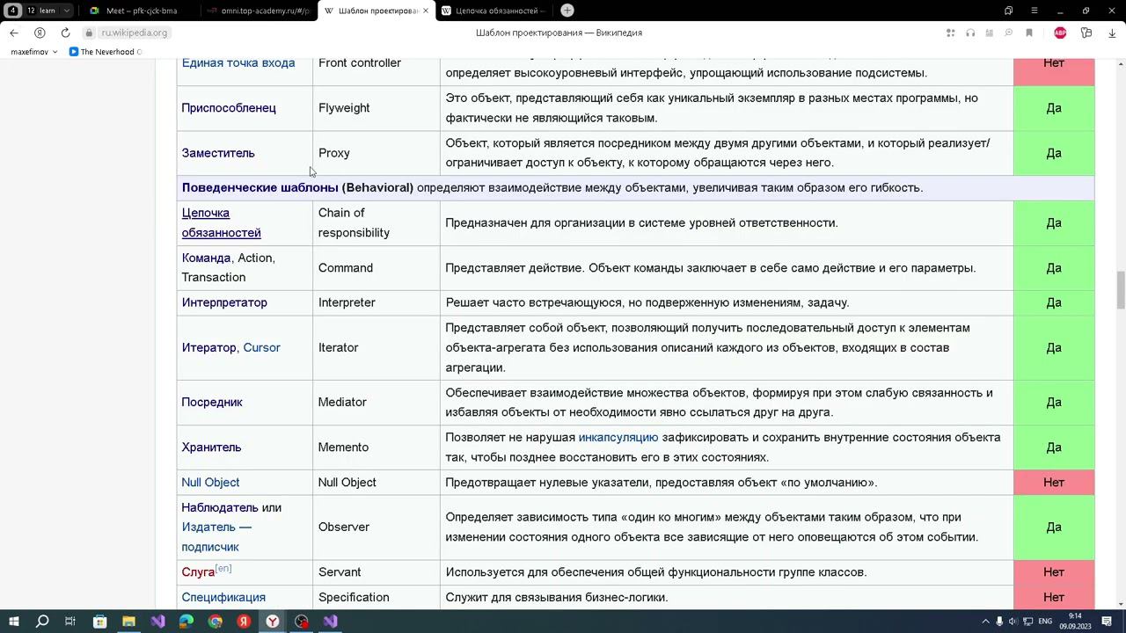The image size is (1126, 633).
Task: Reload the Wikipedia page
Action: [x=65, y=33]
